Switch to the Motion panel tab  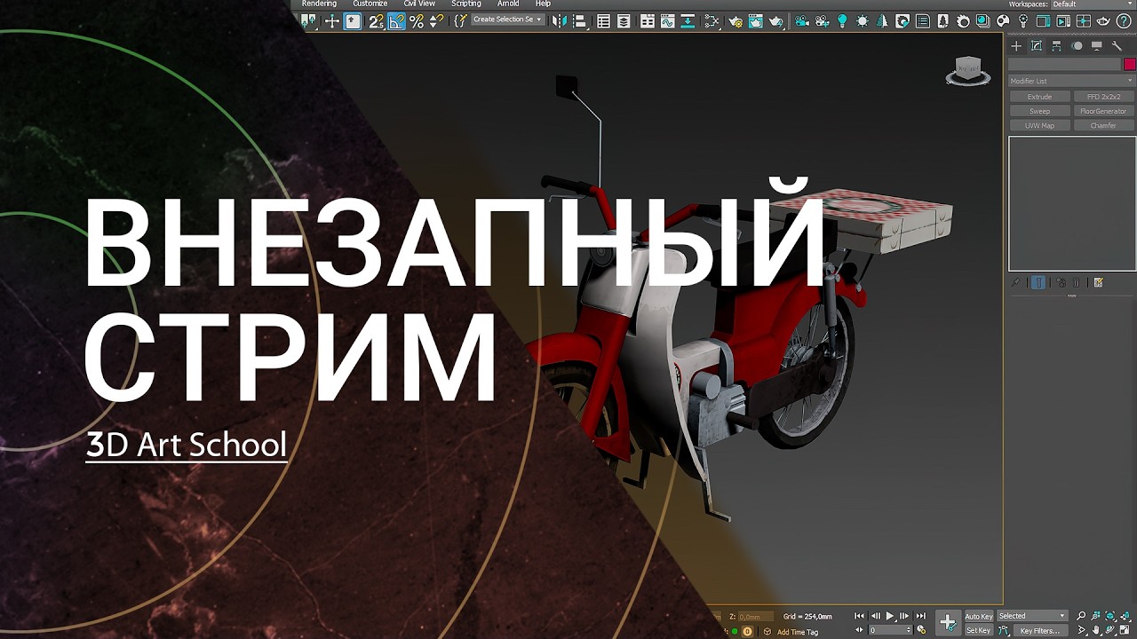pyautogui.click(x=1077, y=46)
